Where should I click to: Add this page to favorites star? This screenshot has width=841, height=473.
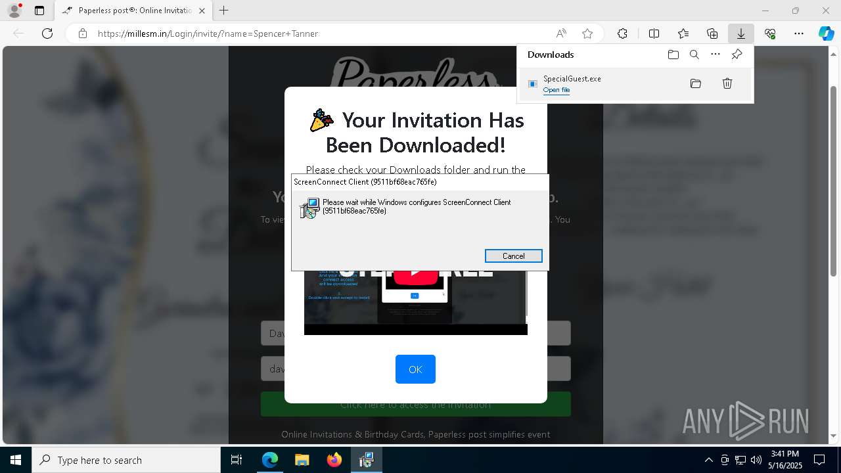[x=587, y=34]
